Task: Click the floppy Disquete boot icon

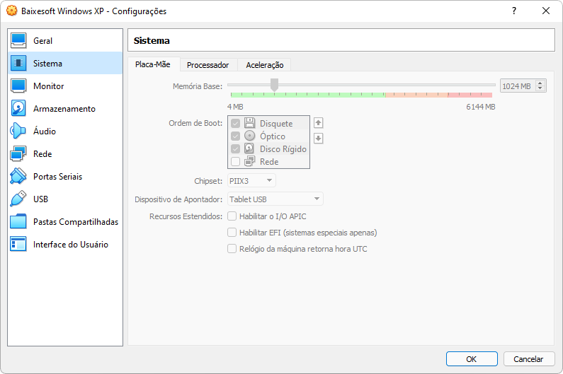Action: (249, 123)
